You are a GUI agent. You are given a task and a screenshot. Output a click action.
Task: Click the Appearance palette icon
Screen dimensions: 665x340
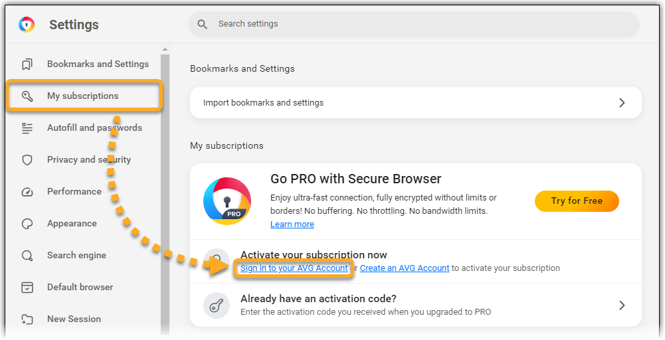pos(27,224)
